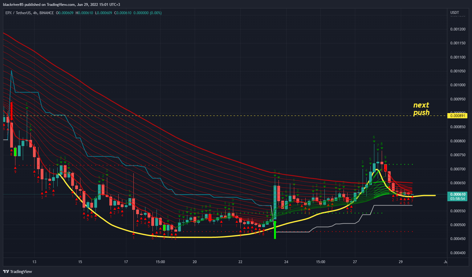Click the 0.001050 price axis label
Image resolution: width=472 pixels, height=277 pixels.
tap(458, 71)
